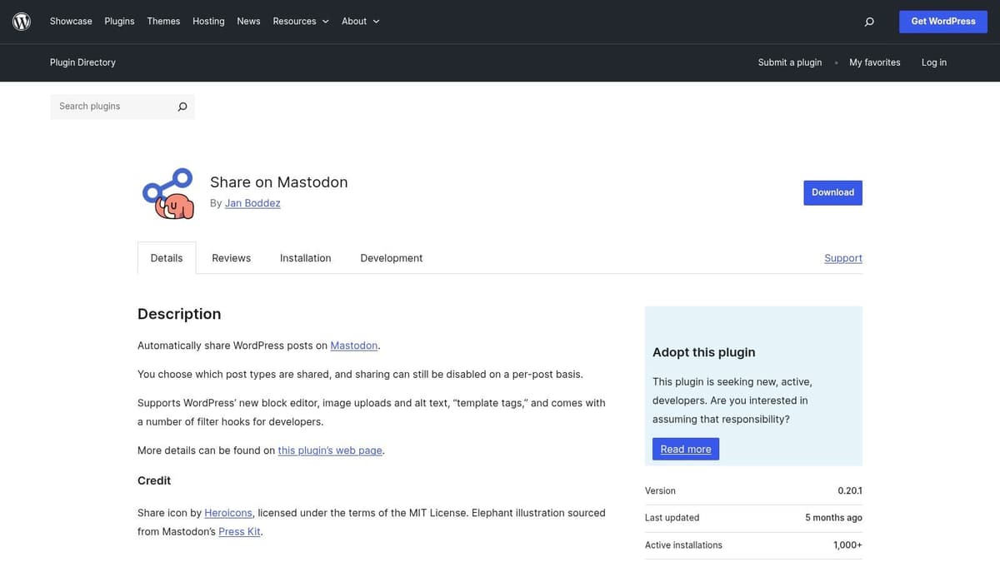Switch to the Reviews tab
Viewport: 1000px width, 562px height.
click(231, 258)
